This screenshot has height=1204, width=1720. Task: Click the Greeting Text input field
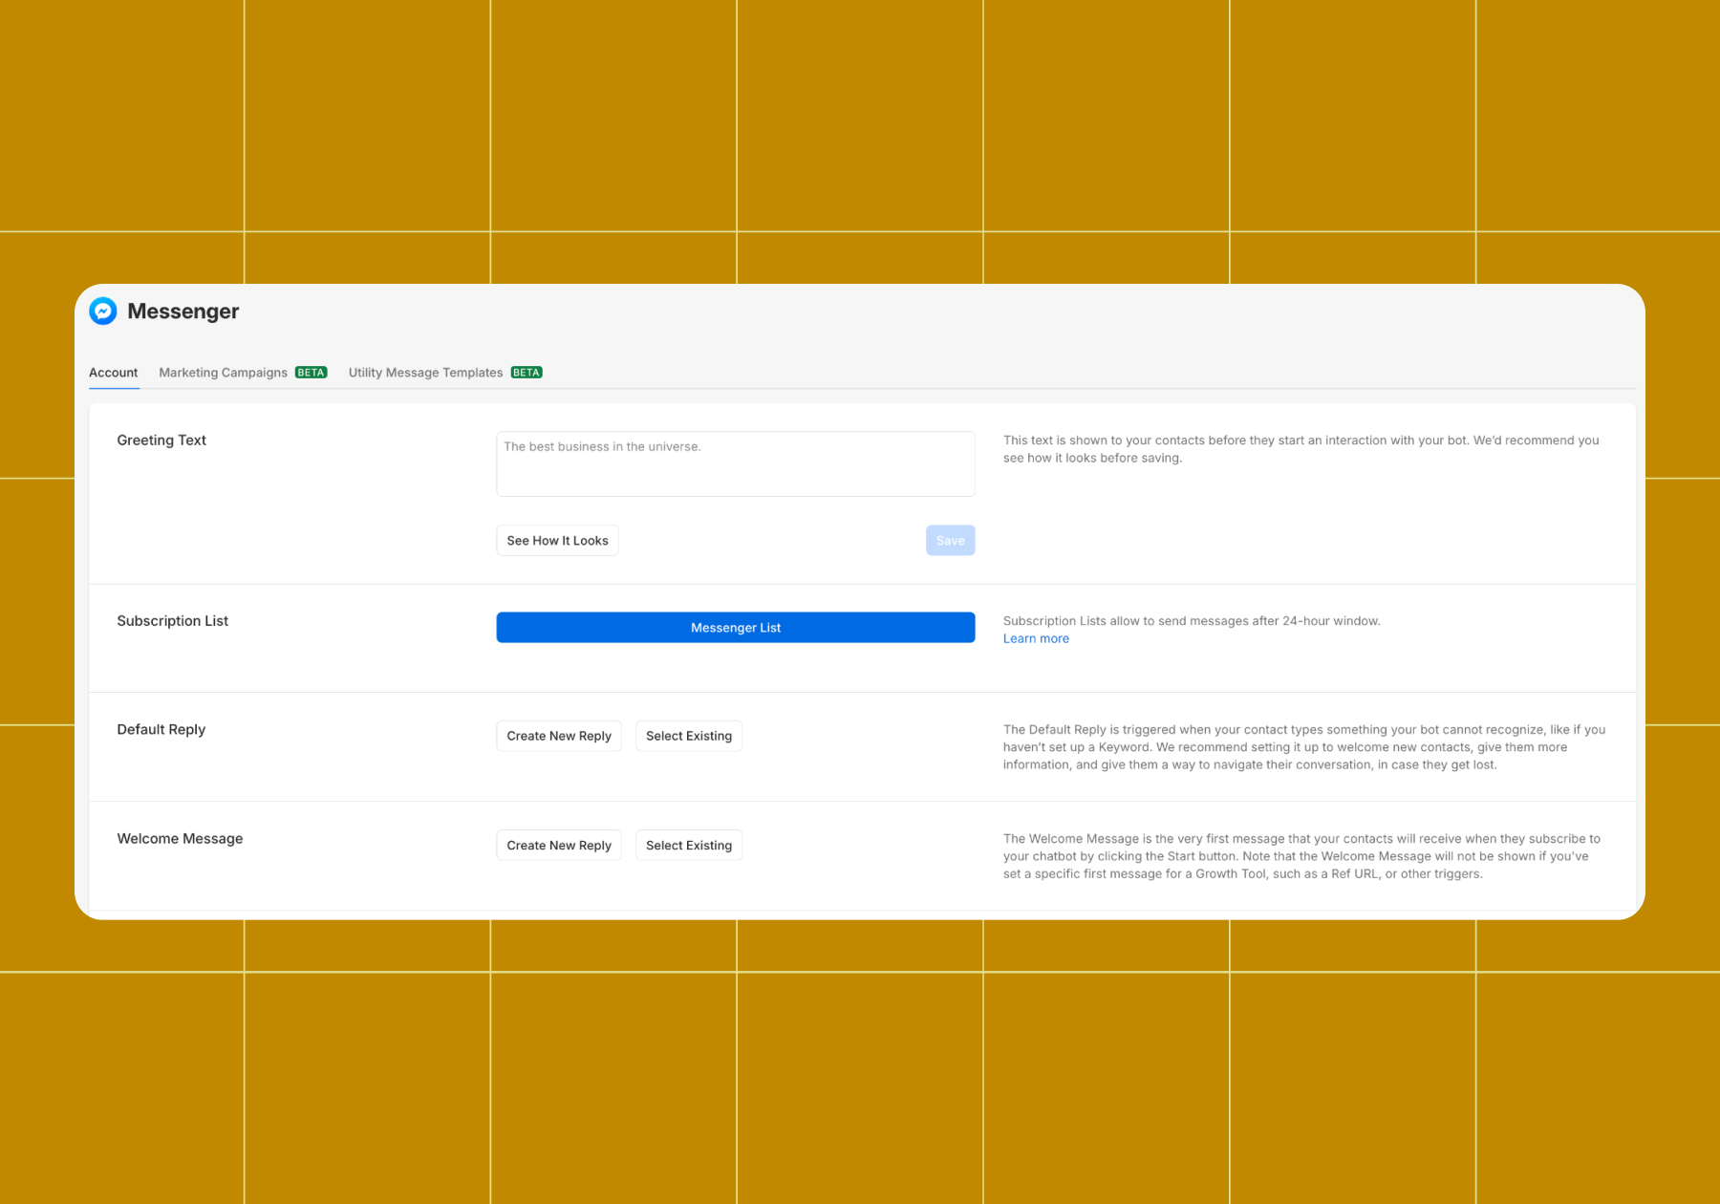click(736, 463)
